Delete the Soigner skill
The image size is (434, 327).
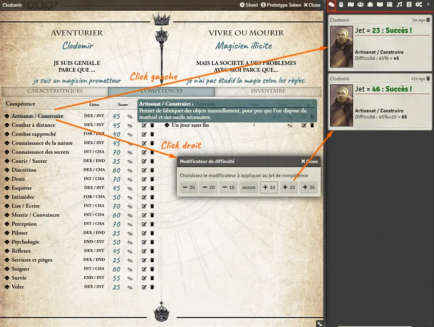pos(152,269)
